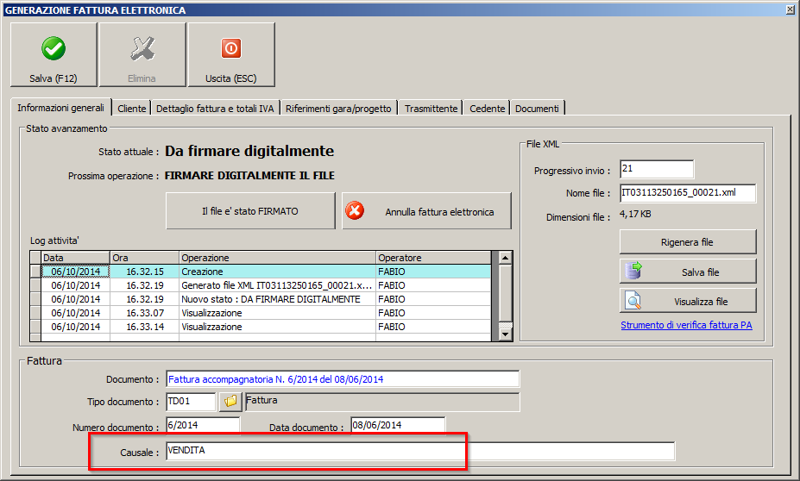Click the row selector of the Creazione row

tap(35, 272)
